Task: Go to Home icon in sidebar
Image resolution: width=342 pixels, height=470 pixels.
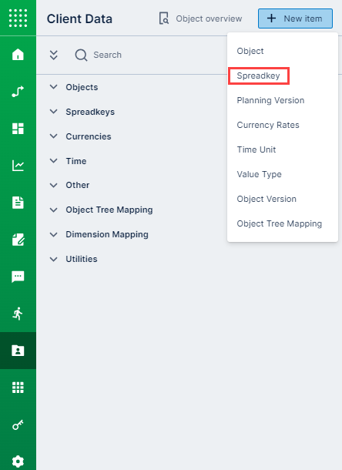Action: click(x=18, y=55)
